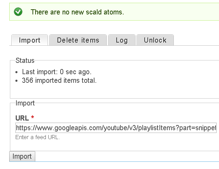
Task: Click the "no new scald atoms" message
Action: (77, 12)
